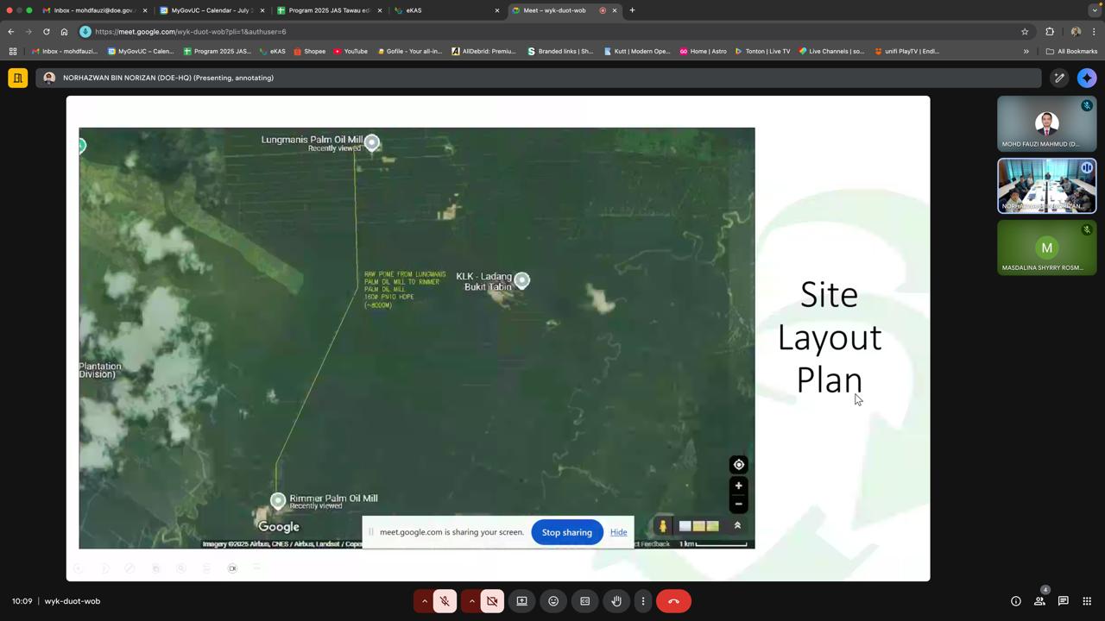Open unifi PlayTV bookmark
The width and height of the screenshot is (1105, 621).
[x=906, y=51]
